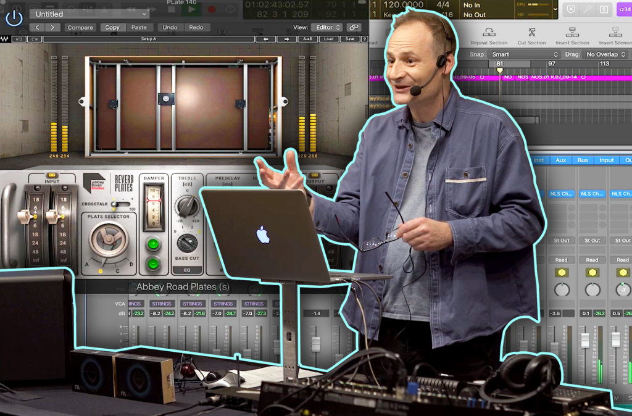Go to previous plugin setting chevron

click(x=37, y=27)
